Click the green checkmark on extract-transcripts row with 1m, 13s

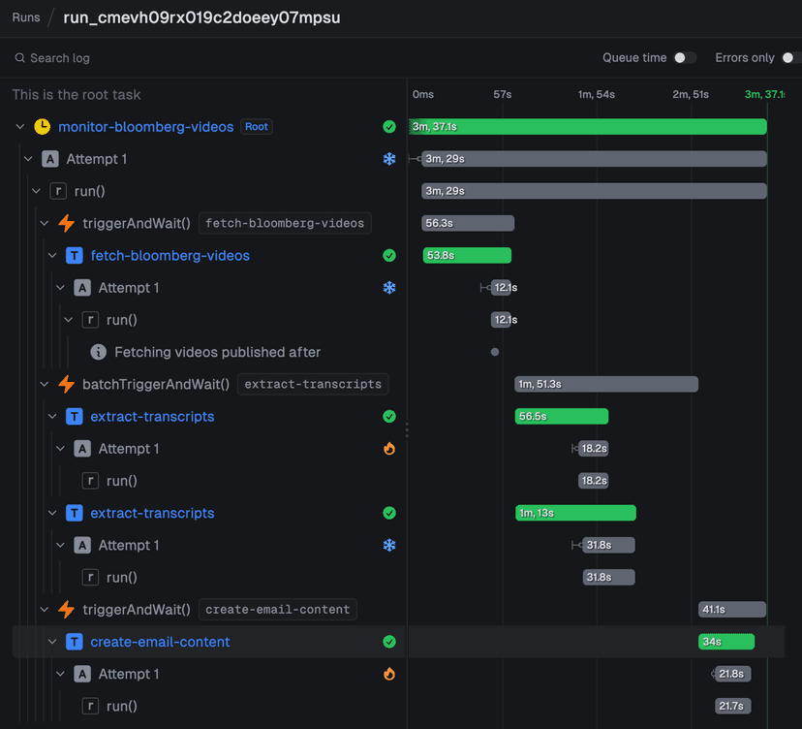click(x=389, y=513)
